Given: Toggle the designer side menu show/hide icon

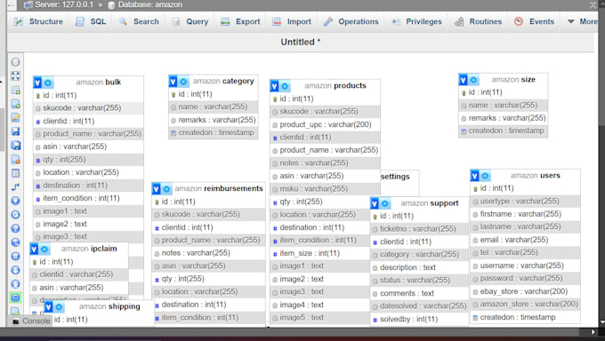Looking at the screenshot, I should (15, 62).
